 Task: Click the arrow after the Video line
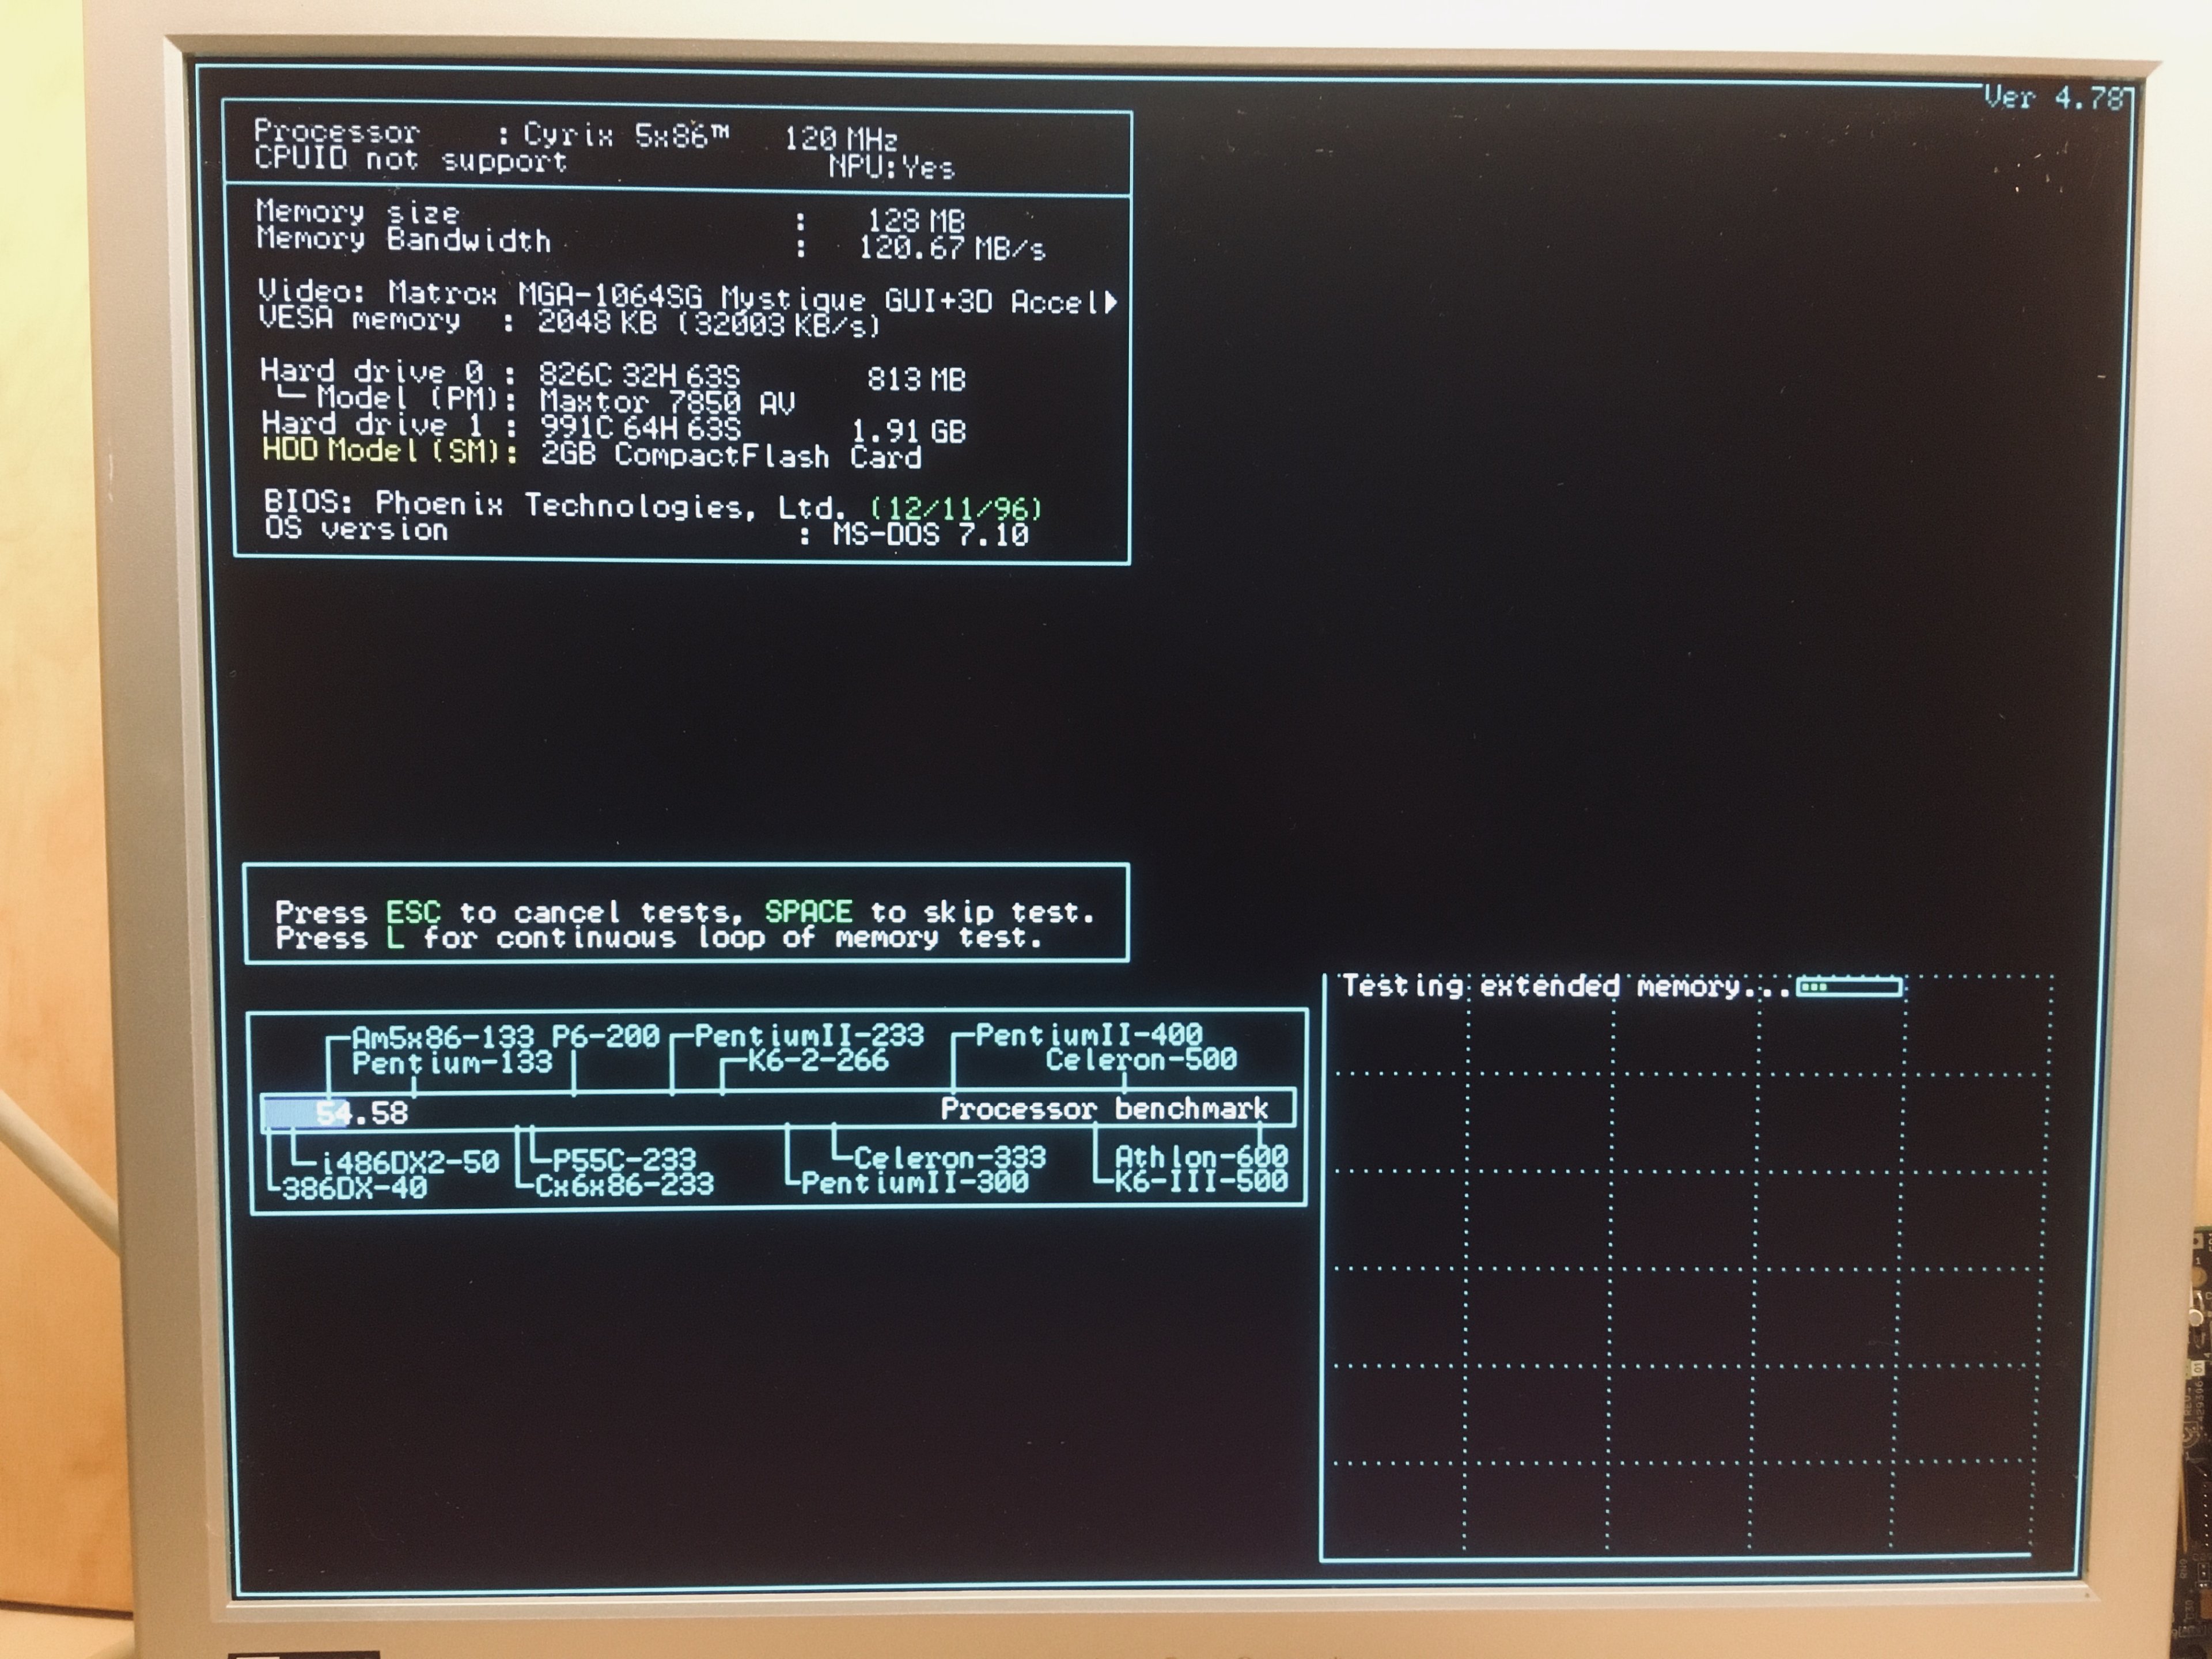tap(1110, 302)
